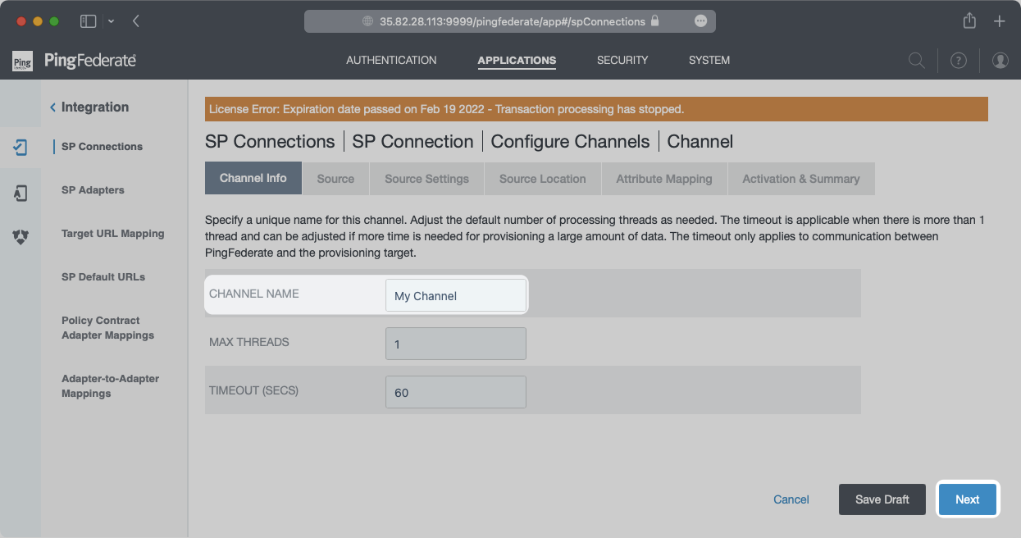Select the second icon in left rail
The image size is (1021, 538).
(x=21, y=193)
